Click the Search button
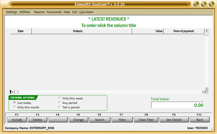The width and height of the screenshot is (217, 134). click(100, 119)
